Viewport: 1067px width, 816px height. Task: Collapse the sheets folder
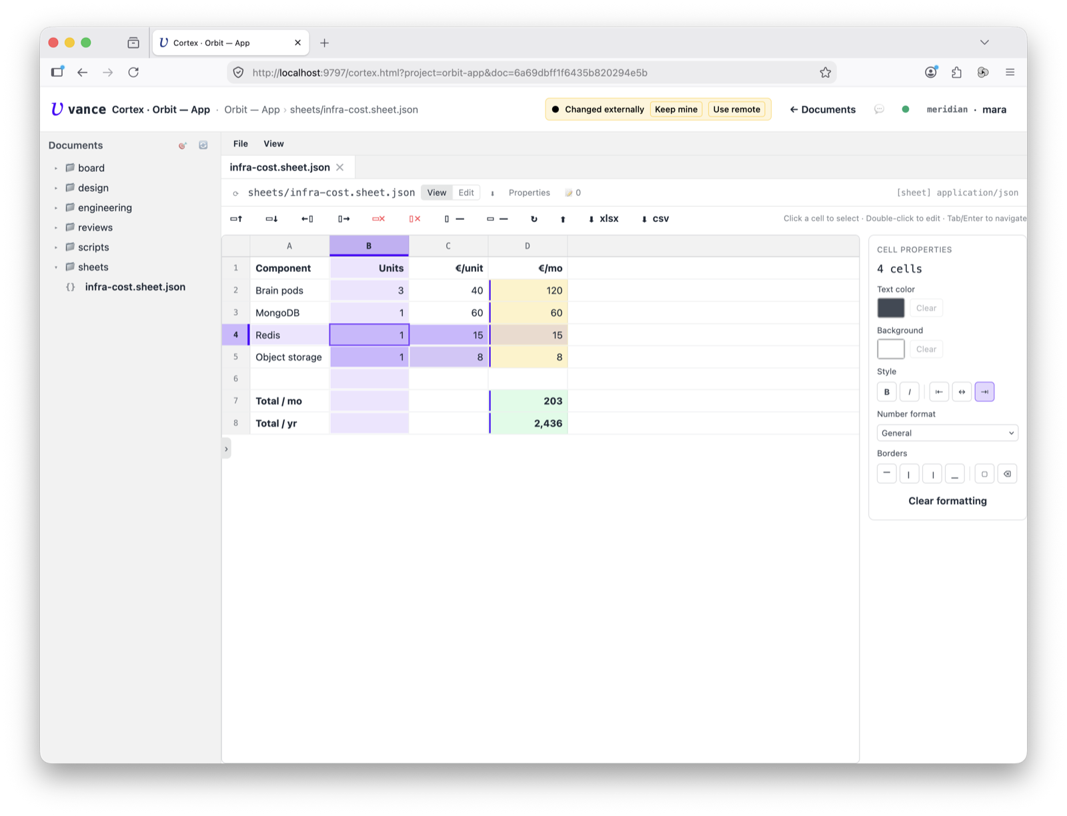[x=56, y=267]
